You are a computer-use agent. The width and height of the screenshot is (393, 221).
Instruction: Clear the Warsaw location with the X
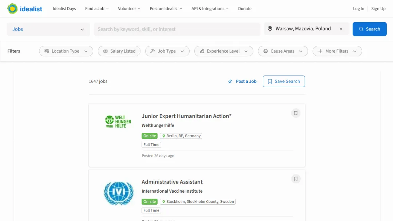pos(341,28)
